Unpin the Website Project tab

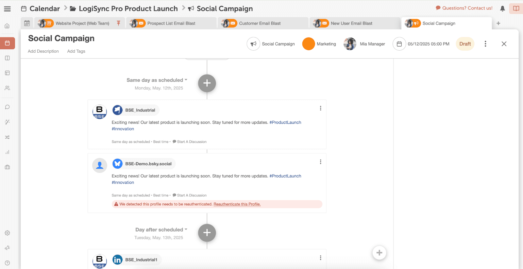tap(118, 23)
